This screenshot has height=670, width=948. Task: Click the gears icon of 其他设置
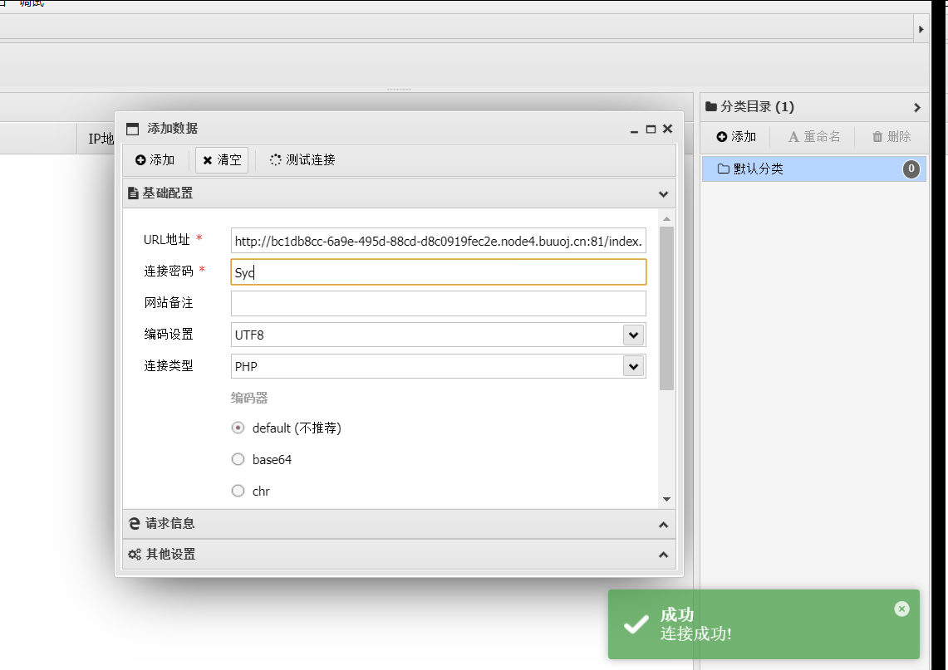pos(135,554)
